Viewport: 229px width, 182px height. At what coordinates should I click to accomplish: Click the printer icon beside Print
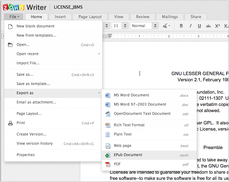pyautogui.click(x=10, y=123)
